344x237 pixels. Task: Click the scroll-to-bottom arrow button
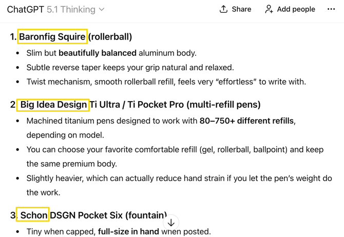click(171, 223)
